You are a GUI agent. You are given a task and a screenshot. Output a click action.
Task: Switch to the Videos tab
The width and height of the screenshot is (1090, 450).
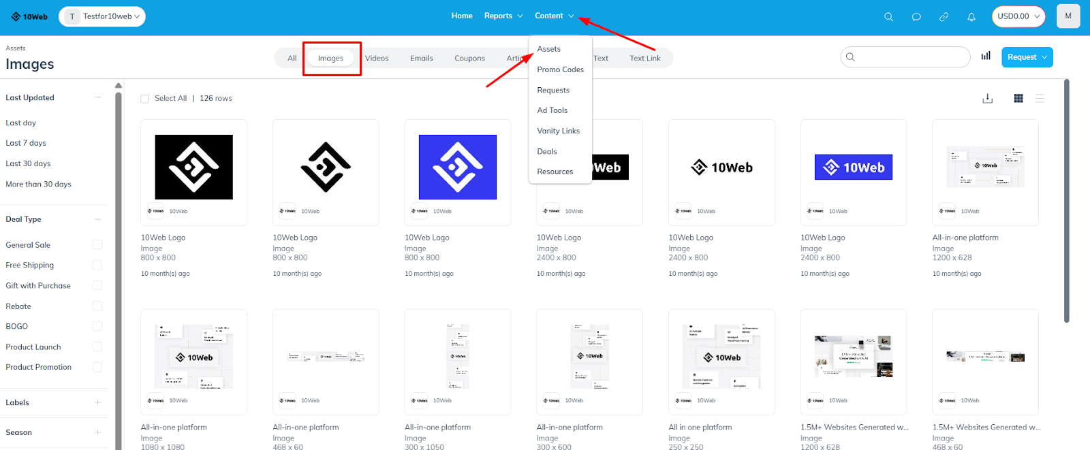click(377, 58)
